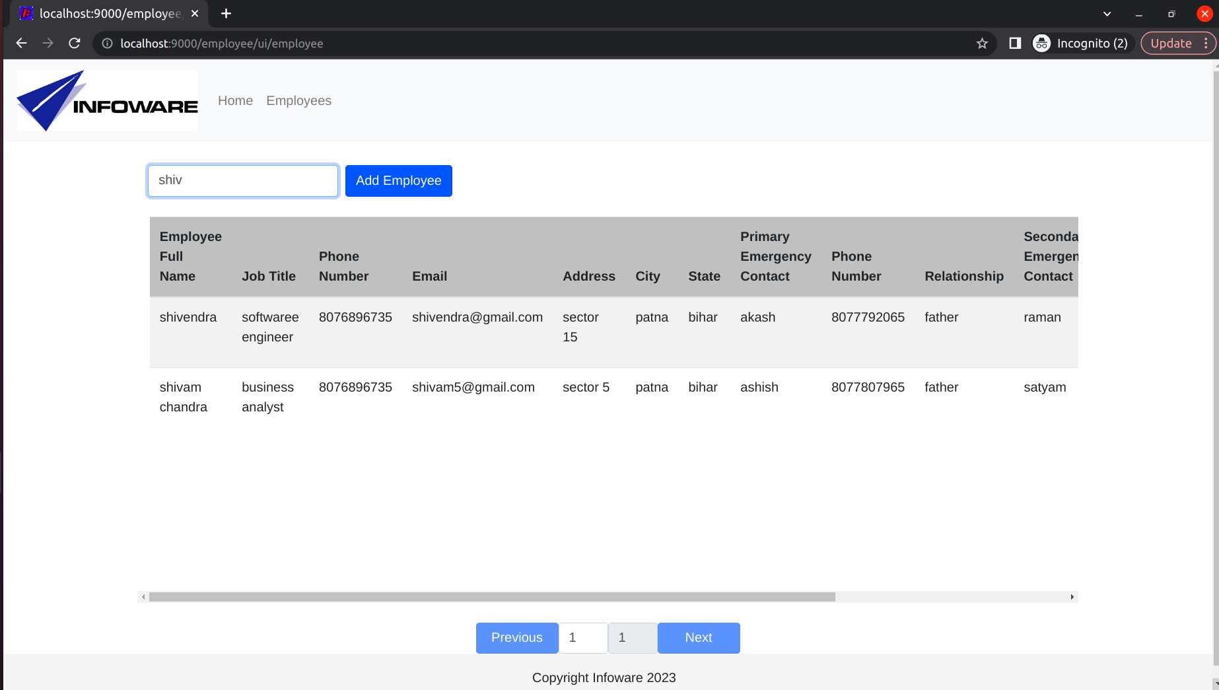Click the site information icon in address bar
The image size is (1219, 690).
106,44
